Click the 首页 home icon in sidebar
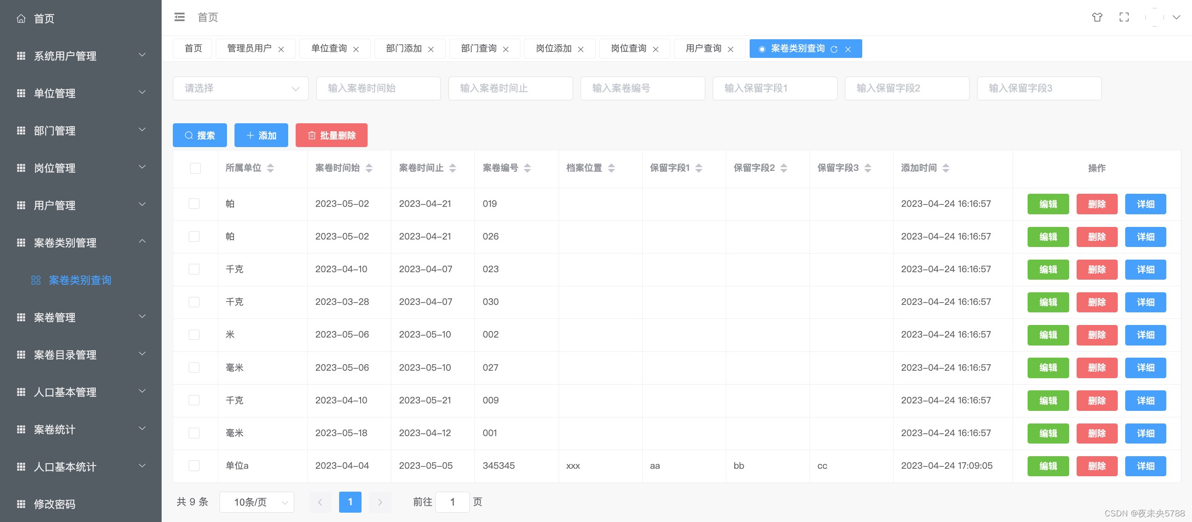 21,19
